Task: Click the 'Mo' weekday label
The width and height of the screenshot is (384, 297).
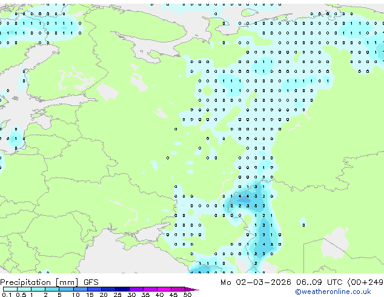Action: tap(225, 282)
